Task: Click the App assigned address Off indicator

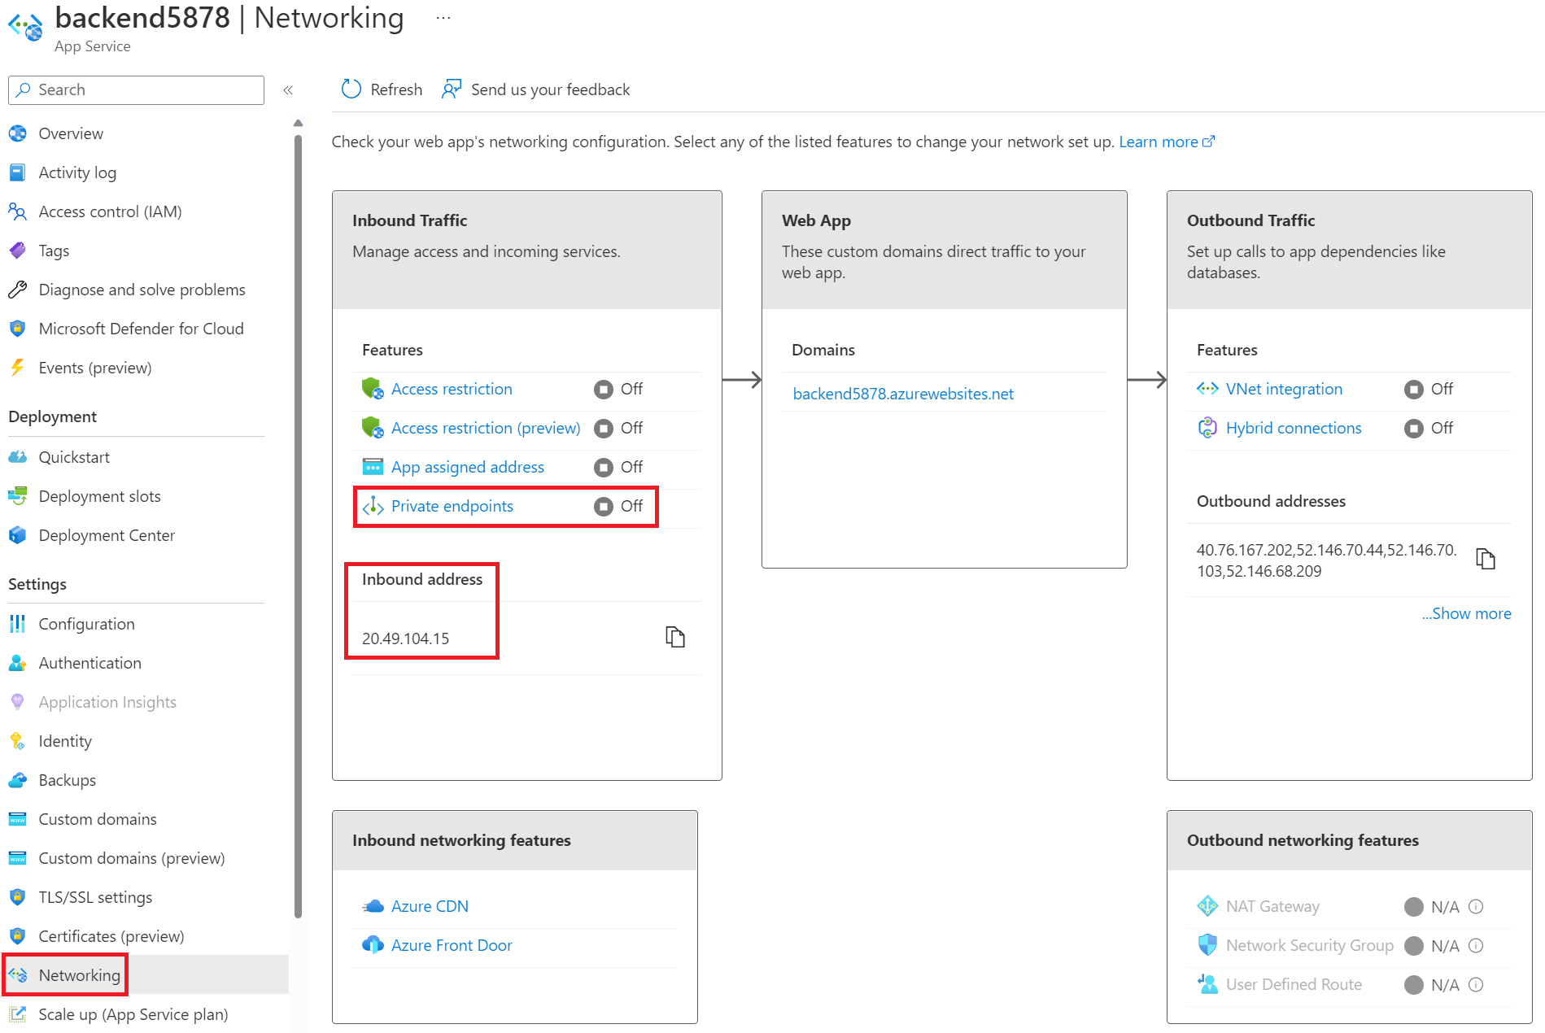Action: (x=604, y=467)
